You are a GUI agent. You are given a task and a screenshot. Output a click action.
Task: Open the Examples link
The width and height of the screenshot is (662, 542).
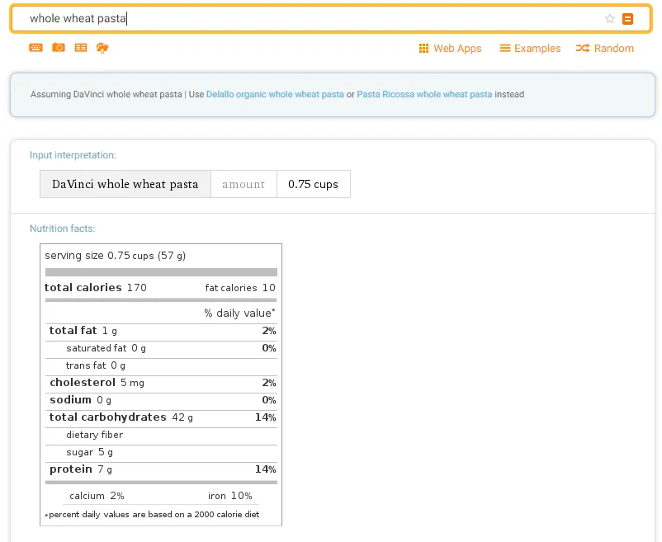(530, 49)
